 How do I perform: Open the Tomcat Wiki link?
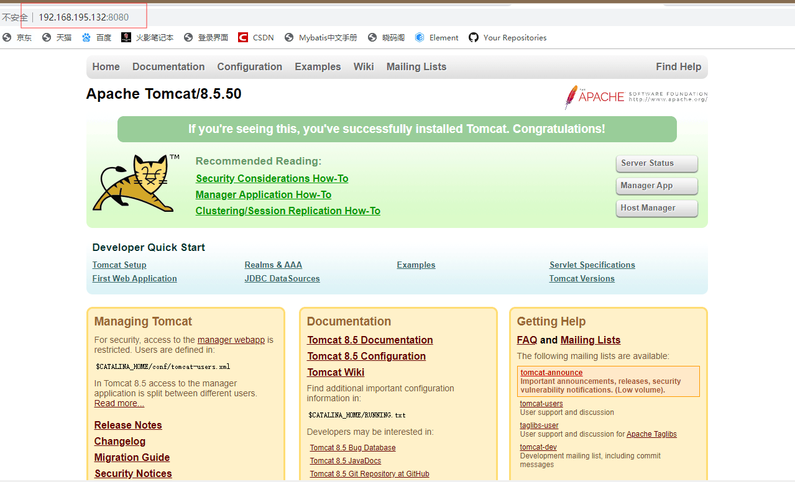click(x=336, y=373)
